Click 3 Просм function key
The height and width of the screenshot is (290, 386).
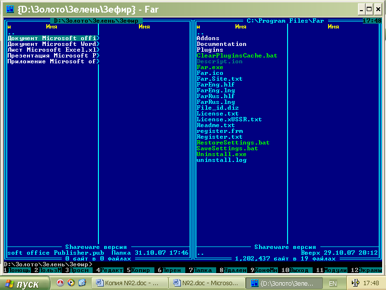coord(79,270)
